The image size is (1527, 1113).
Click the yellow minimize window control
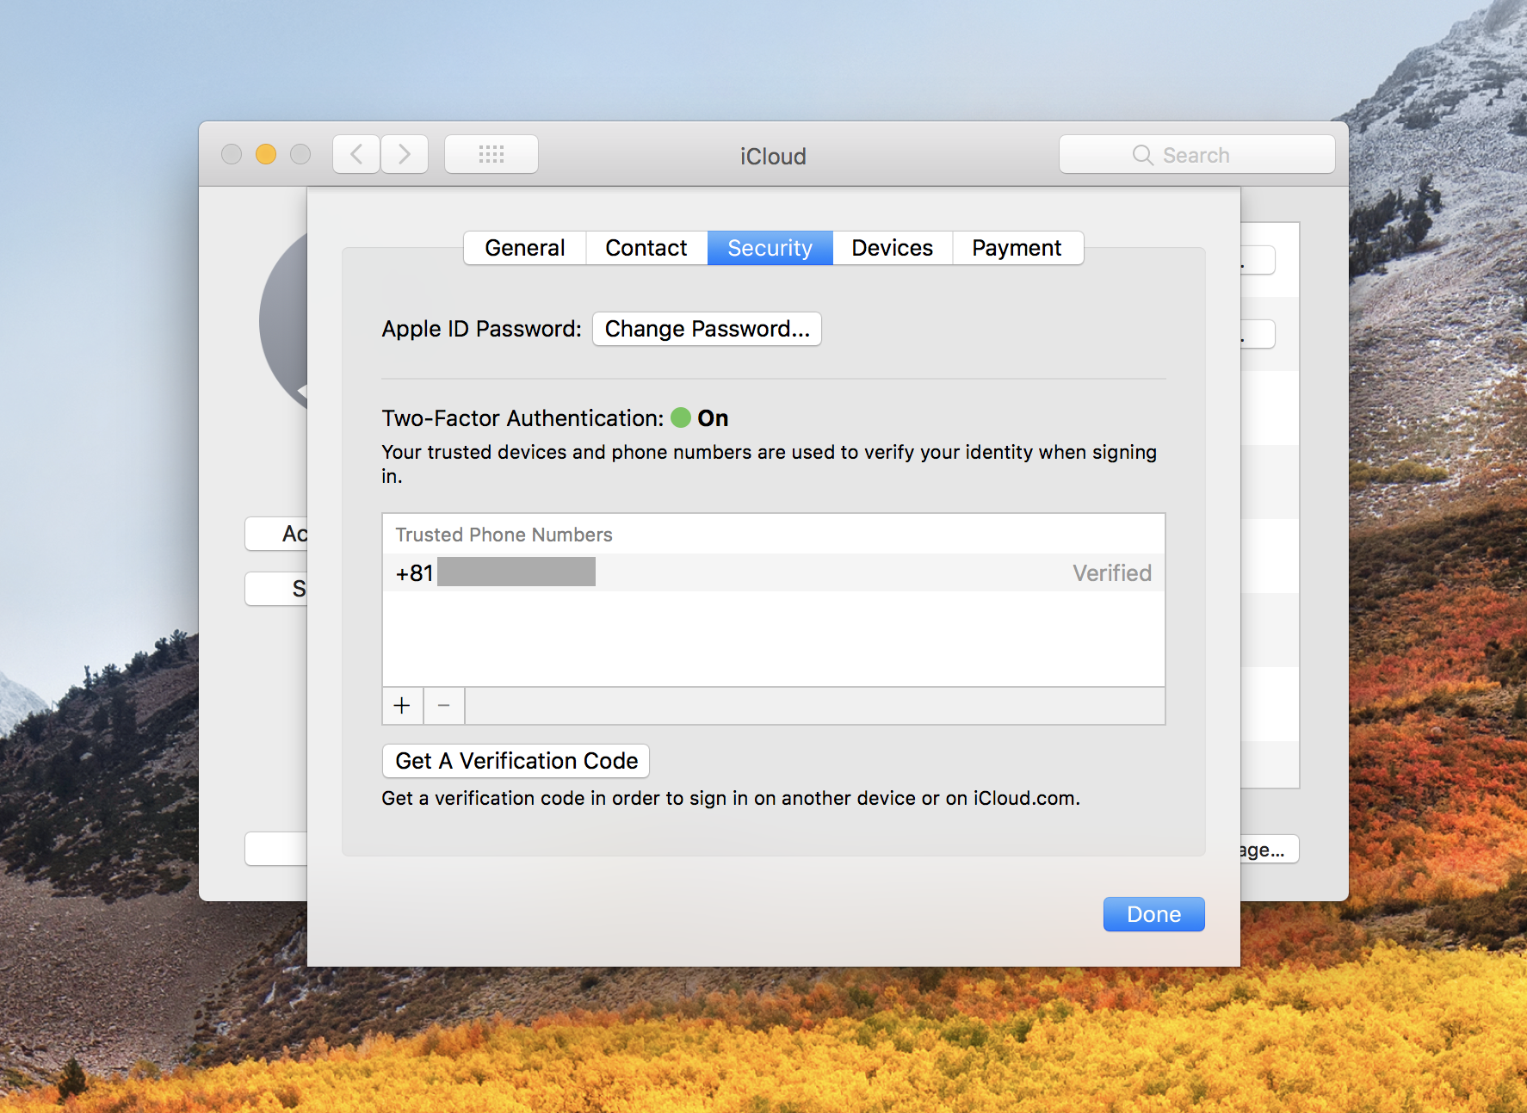click(265, 154)
